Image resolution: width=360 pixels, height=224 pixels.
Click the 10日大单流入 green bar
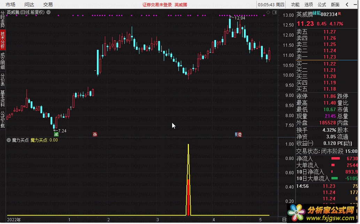pos(335,178)
